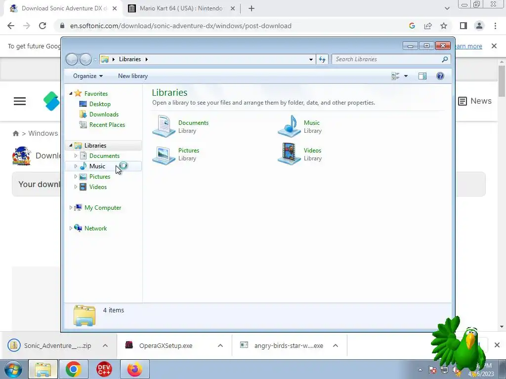Open options for OperaGXSetup.exe download
506x379 pixels.
[x=220, y=345]
